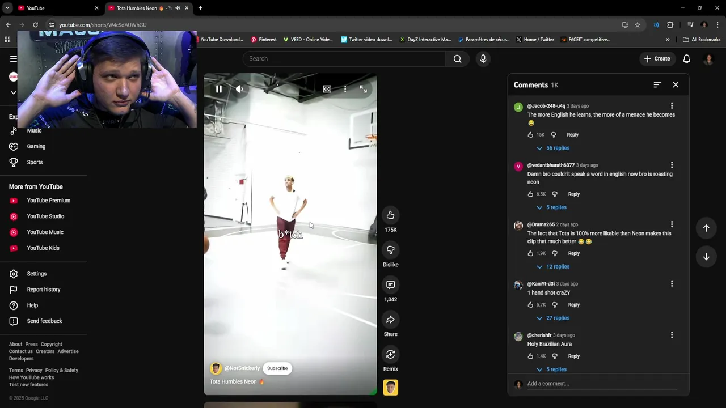Go to the next Short with down arrow
726x408 pixels.
click(706, 257)
